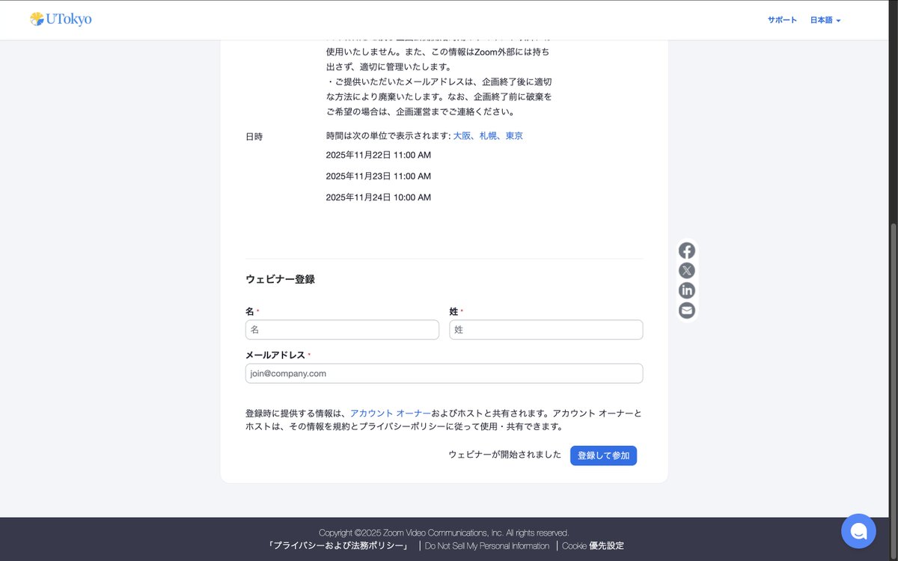The width and height of the screenshot is (898, 561).
Task: Open Do Not Sell My Personal Information
Action: click(x=487, y=546)
